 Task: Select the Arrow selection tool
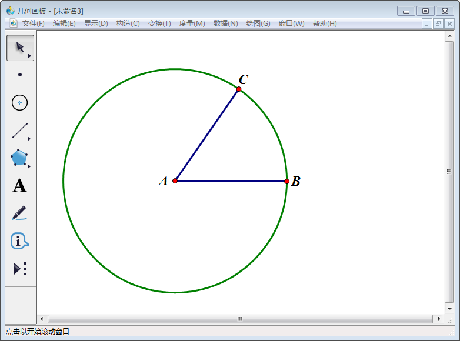[x=20, y=48]
